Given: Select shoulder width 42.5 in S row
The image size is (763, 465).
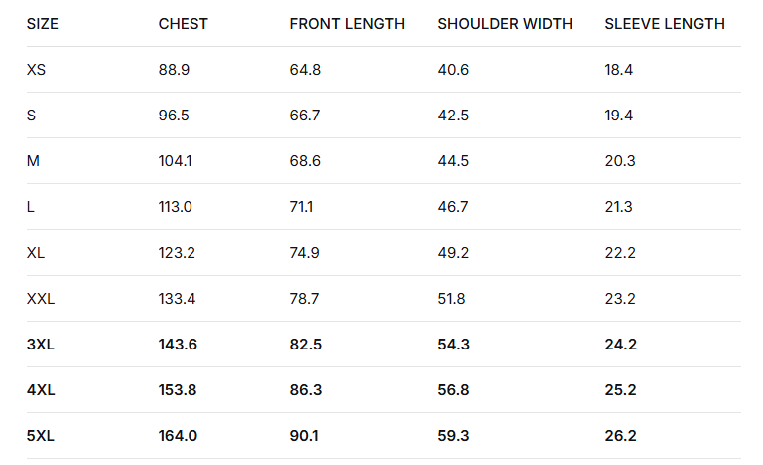Looking at the screenshot, I should pos(453,116).
